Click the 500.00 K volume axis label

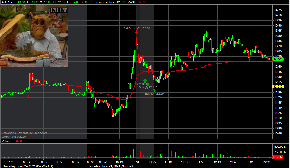coord(280,147)
